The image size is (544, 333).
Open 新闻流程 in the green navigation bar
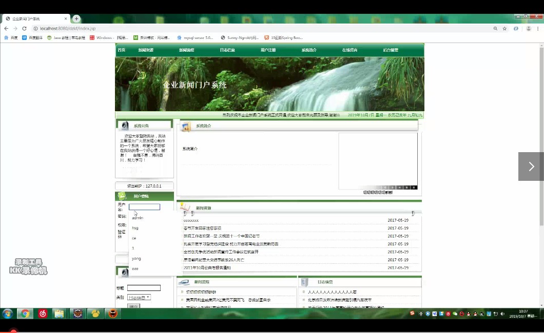(x=187, y=50)
